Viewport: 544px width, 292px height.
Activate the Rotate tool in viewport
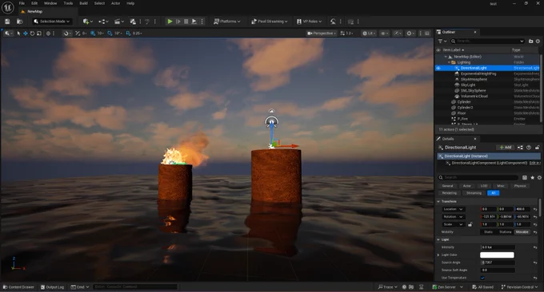(x=32, y=34)
